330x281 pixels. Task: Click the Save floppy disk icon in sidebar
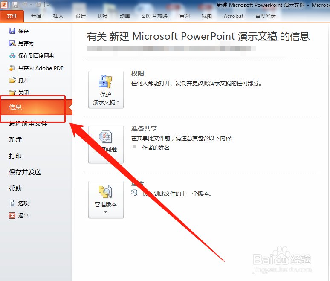point(12,31)
